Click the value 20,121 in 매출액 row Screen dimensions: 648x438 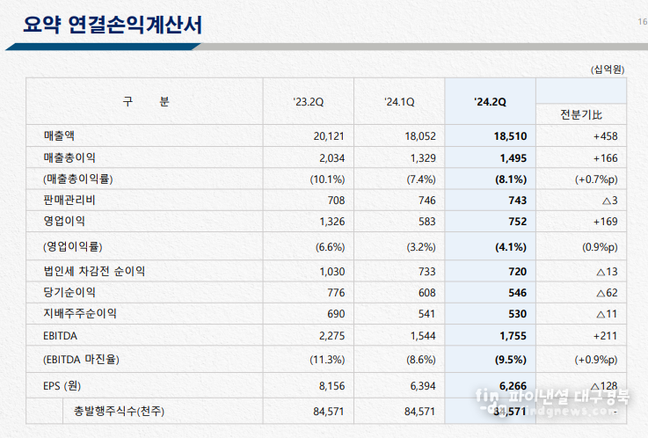pos(329,136)
